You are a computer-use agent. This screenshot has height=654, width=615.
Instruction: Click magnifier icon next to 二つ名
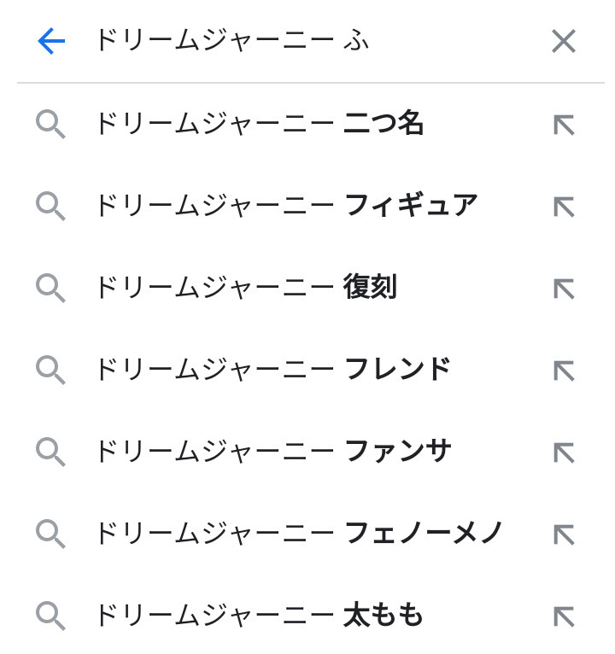point(51,126)
